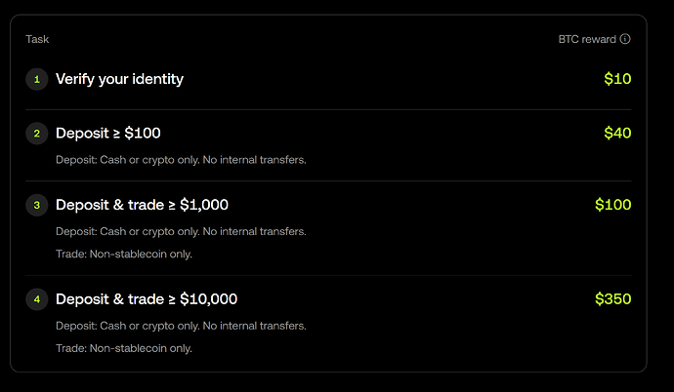This screenshot has height=392, width=674.
Task: Click the step 4 number badge
Action: [x=37, y=299]
